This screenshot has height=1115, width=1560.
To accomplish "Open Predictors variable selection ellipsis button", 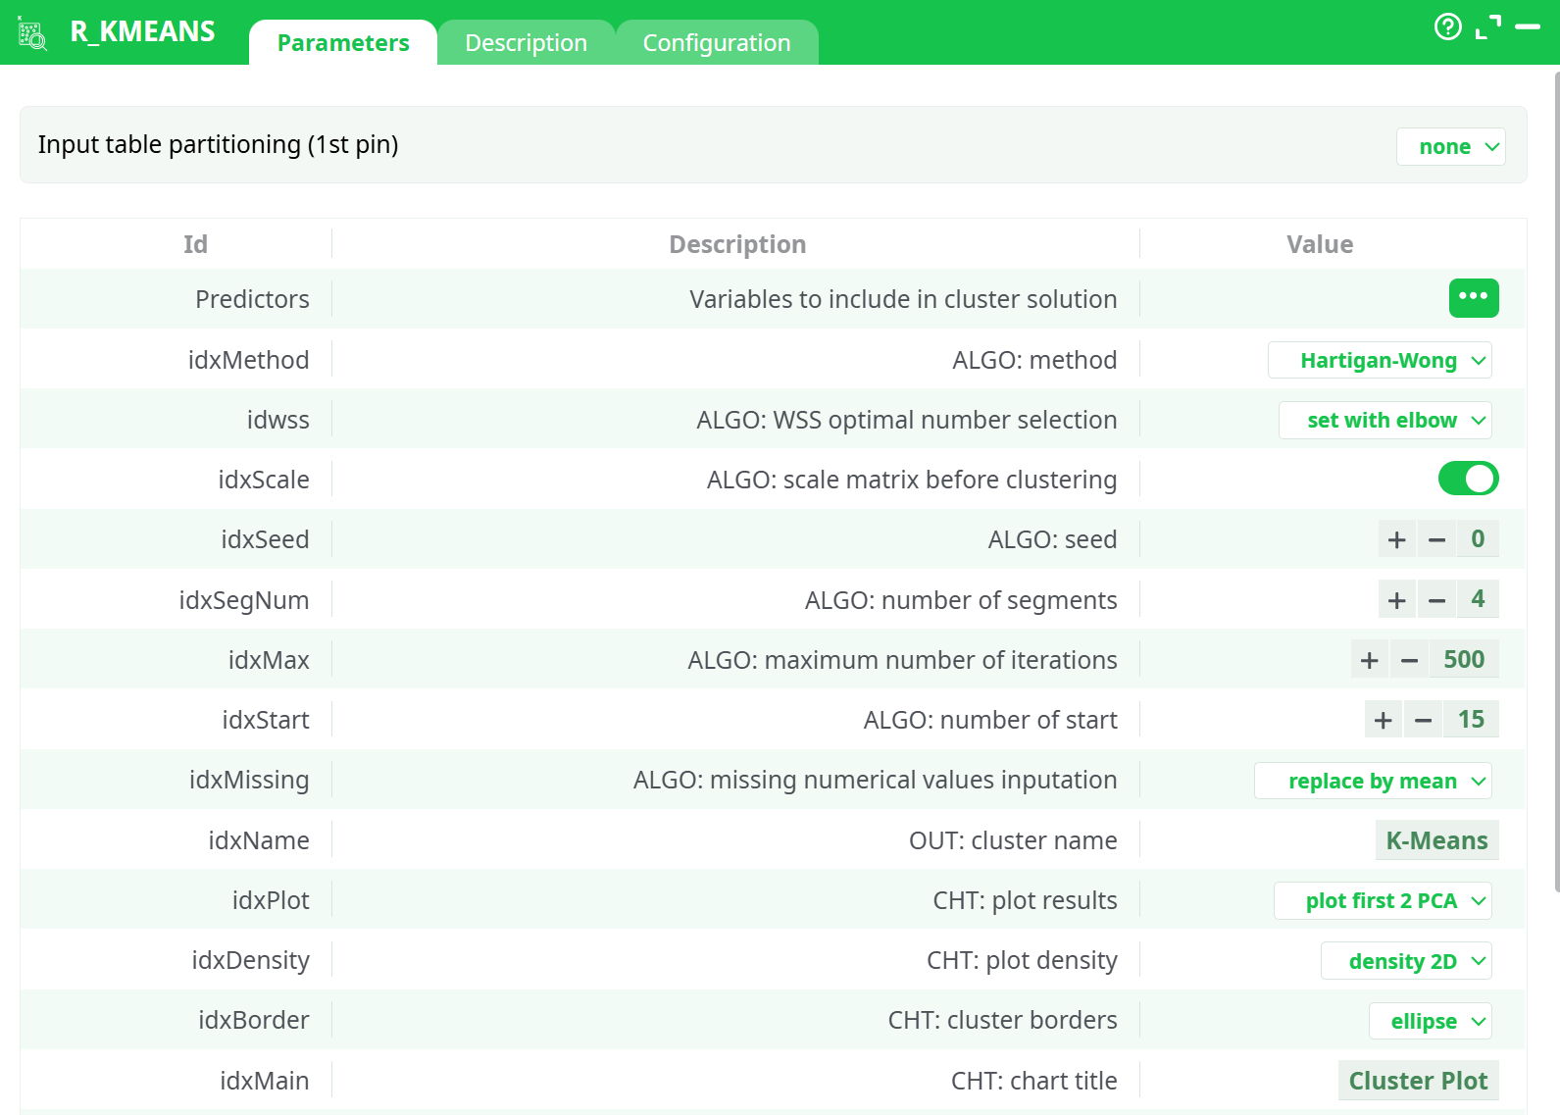I will tap(1473, 298).
